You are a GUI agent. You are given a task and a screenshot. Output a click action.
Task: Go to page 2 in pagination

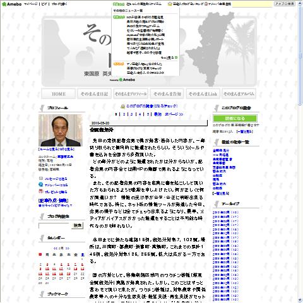(124, 114)
